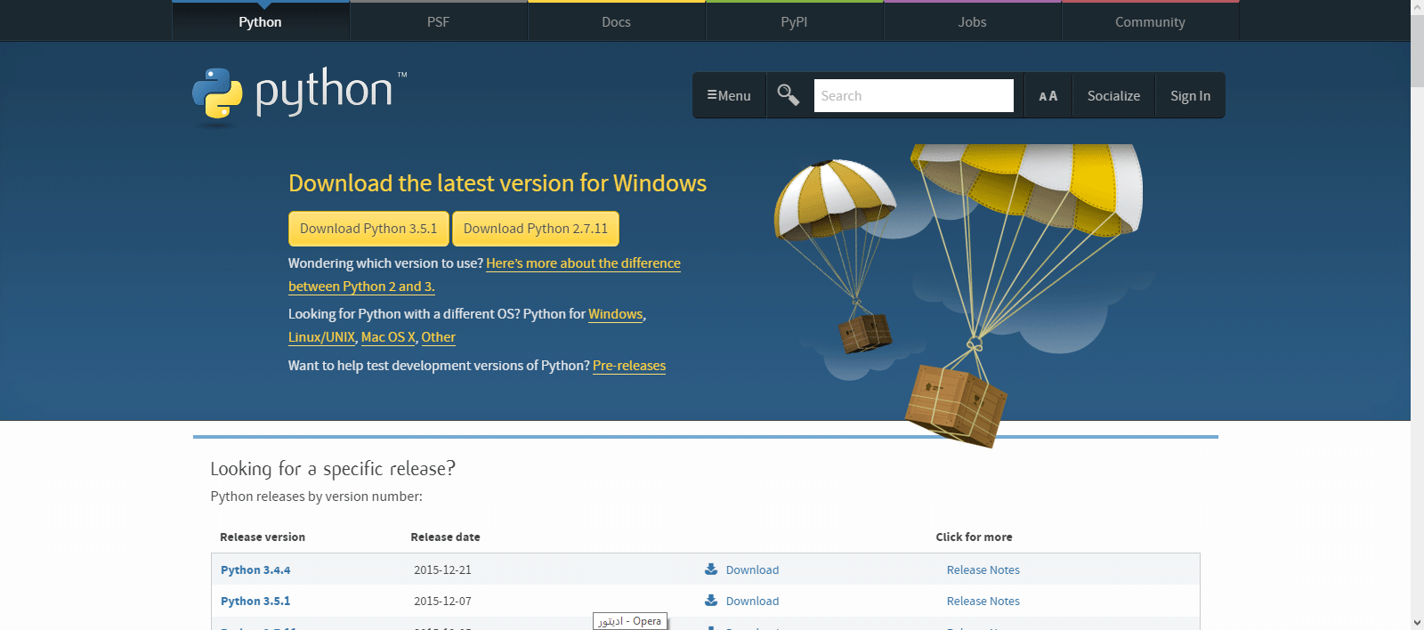
Task: Open the Pre-releases link
Action: (629, 366)
